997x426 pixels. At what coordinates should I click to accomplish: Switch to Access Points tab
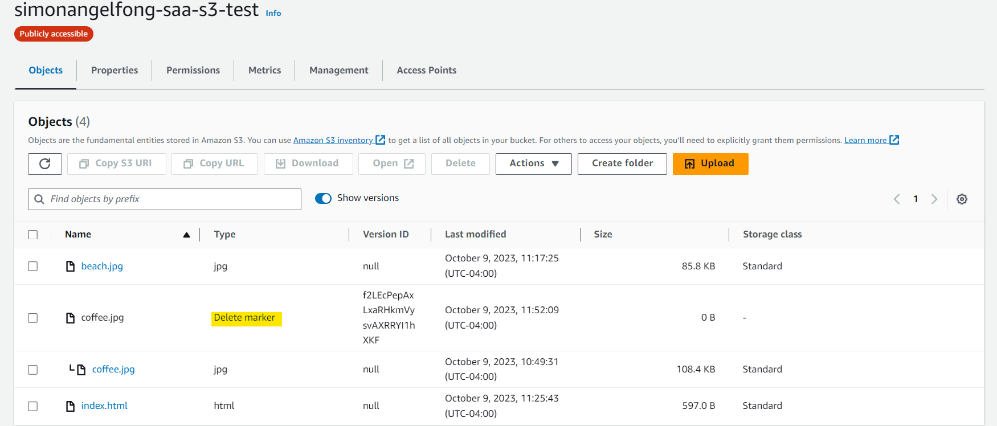coord(427,70)
